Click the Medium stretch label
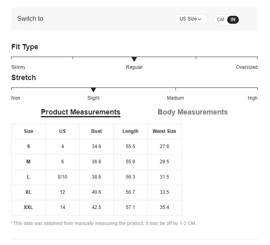Viewport: 270px width, 245px height. click(x=175, y=98)
